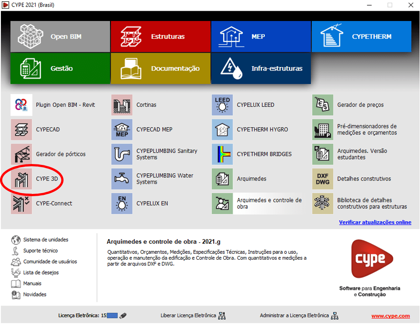The height and width of the screenshot is (324, 420).
Task: Click the Cortinas program icon
Action: pyautogui.click(x=122, y=105)
